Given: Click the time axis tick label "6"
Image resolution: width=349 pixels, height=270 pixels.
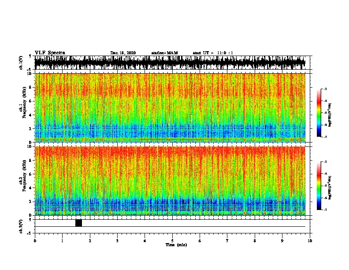Looking at the screenshot, I should (200, 241).
